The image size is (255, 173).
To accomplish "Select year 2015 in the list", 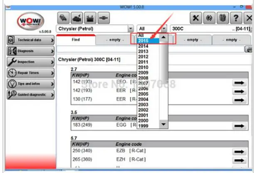I will click(148, 41).
